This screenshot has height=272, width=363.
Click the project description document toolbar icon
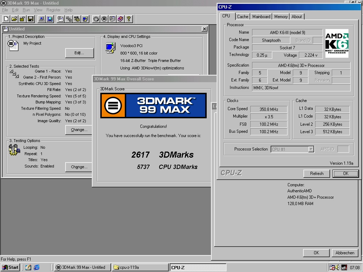point(61,19)
